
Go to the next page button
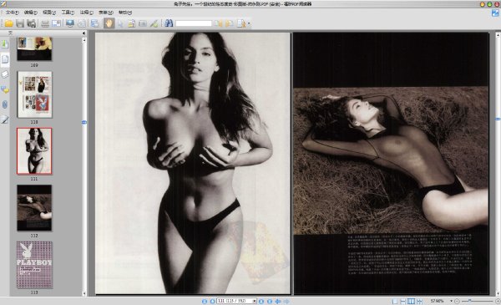(x=261, y=301)
